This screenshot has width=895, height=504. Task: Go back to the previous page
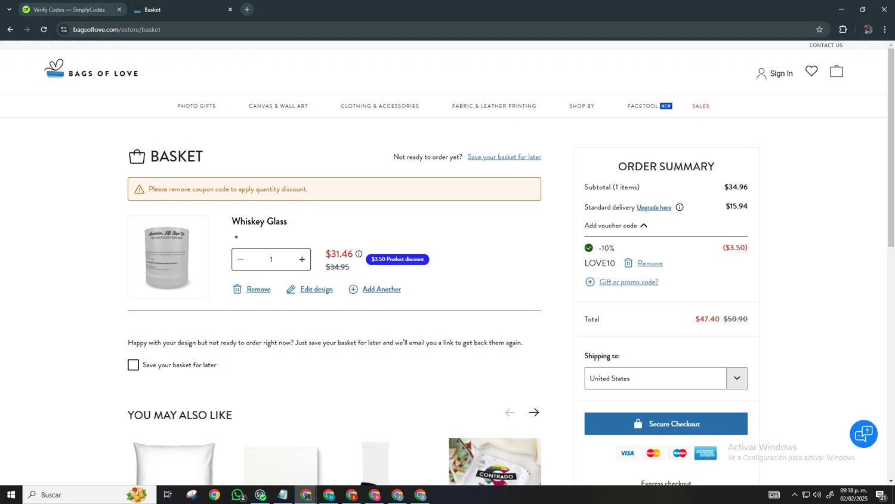coord(10,29)
